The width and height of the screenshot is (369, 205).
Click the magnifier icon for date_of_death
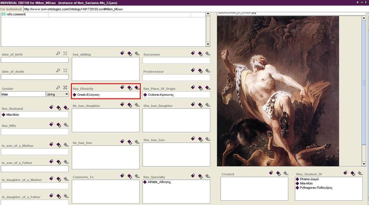click(58, 70)
